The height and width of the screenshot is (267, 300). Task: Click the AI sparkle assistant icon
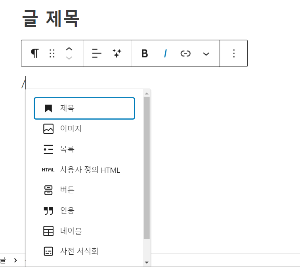117,53
